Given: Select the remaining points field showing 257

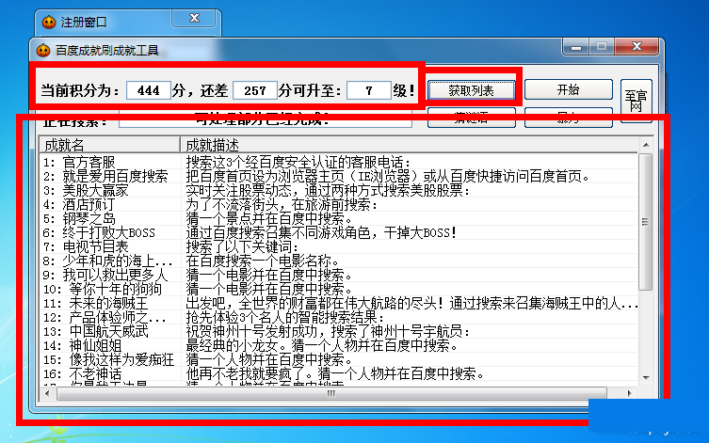Looking at the screenshot, I should coord(255,90).
